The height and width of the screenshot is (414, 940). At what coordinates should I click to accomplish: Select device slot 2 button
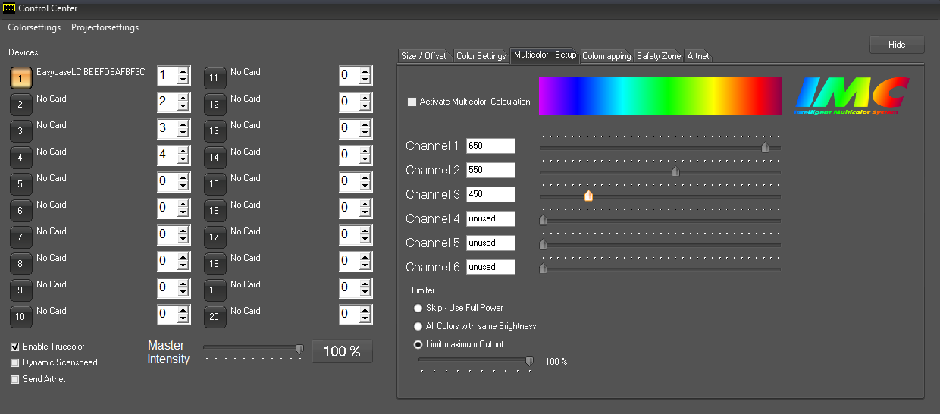click(21, 105)
